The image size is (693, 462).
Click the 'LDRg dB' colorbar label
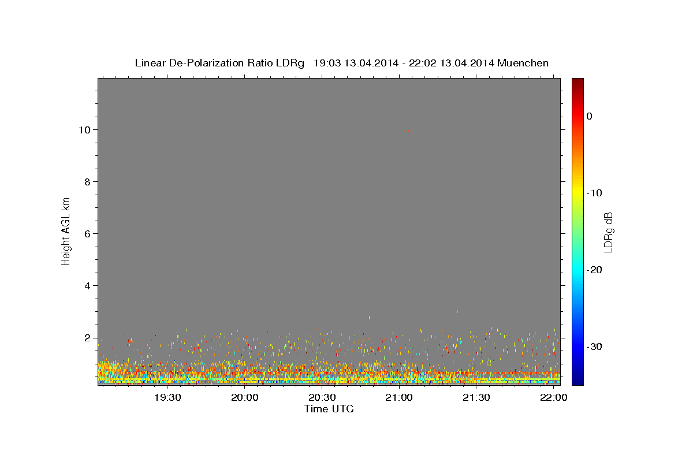608,232
